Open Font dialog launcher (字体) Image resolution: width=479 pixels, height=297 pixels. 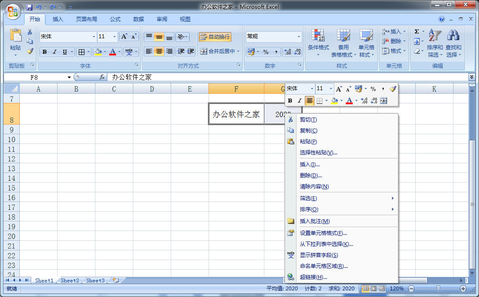pos(136,65)
